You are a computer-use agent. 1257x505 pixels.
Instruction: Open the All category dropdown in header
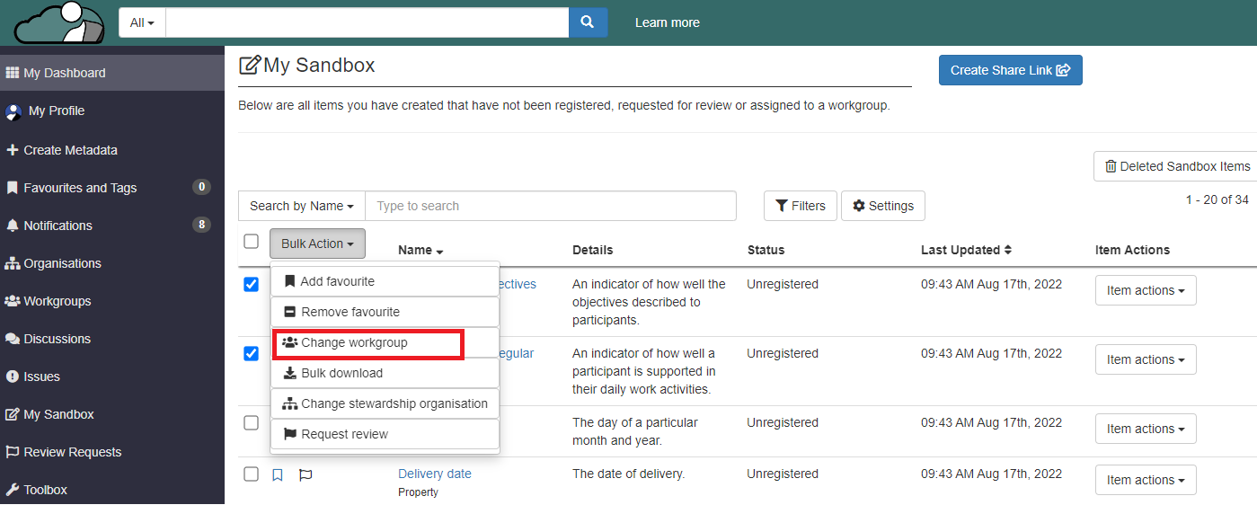[x=142, y=22]
